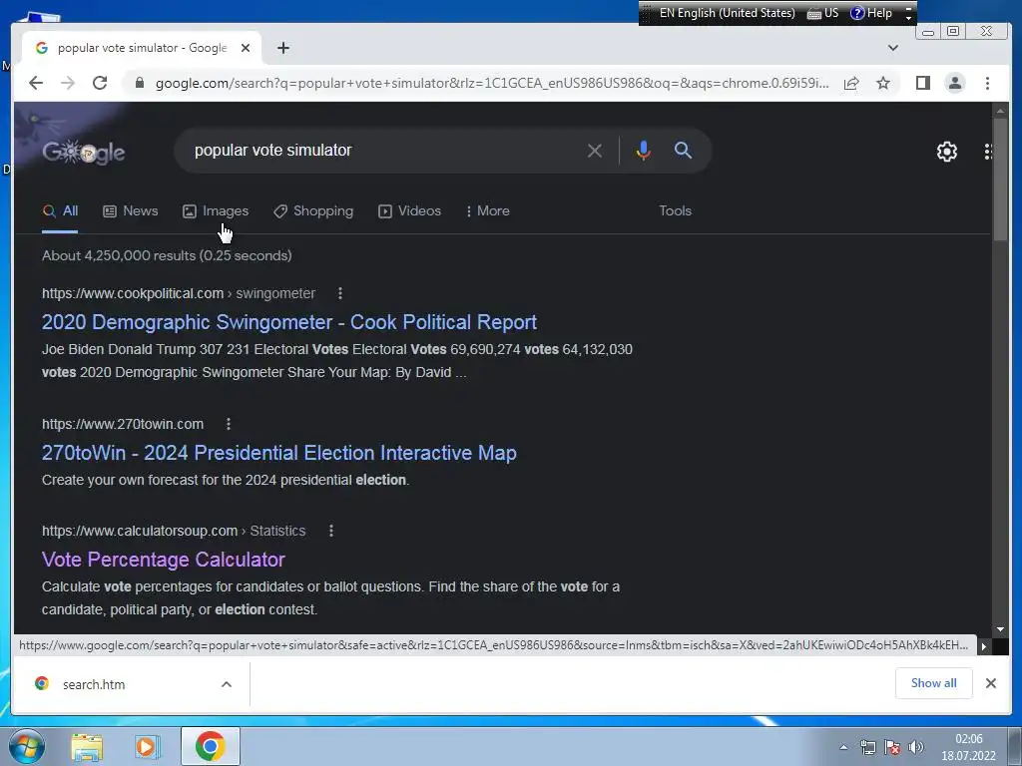Bookmark this tab with star icon
The height and width of the screenshot is (766, 1022).
pyautogui.click(x=883, y=83)
